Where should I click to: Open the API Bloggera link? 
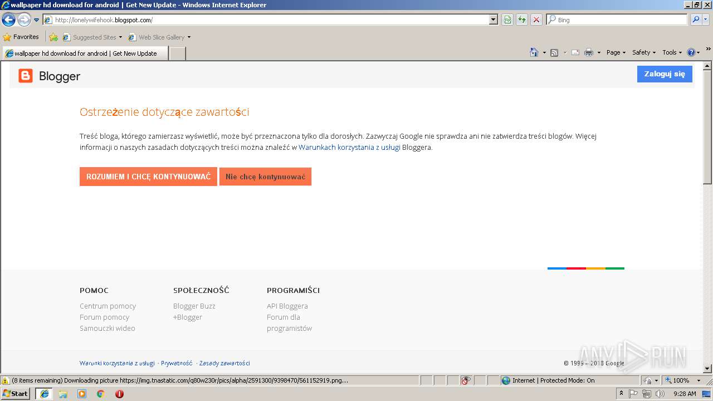[287, 306]
